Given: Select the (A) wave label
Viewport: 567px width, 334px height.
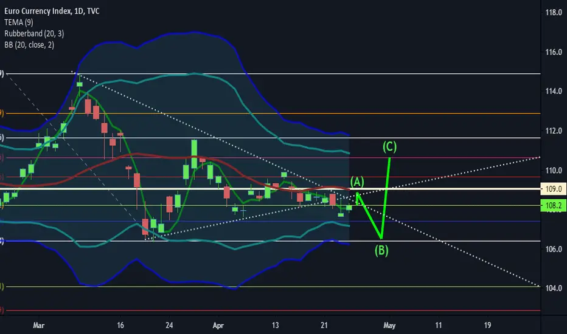Looking at the screenshot, I should 357,182.
